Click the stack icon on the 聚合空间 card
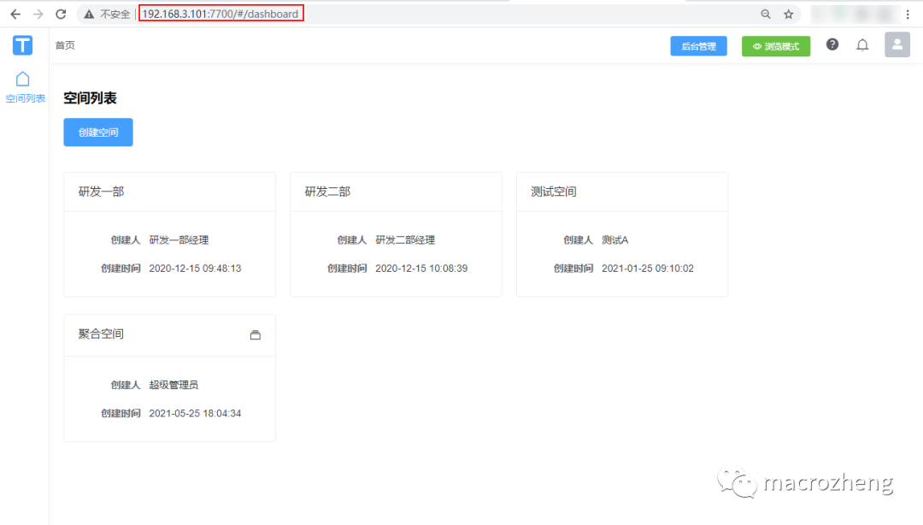The height and width of the screenshot is (525, 923). point(255,334)
